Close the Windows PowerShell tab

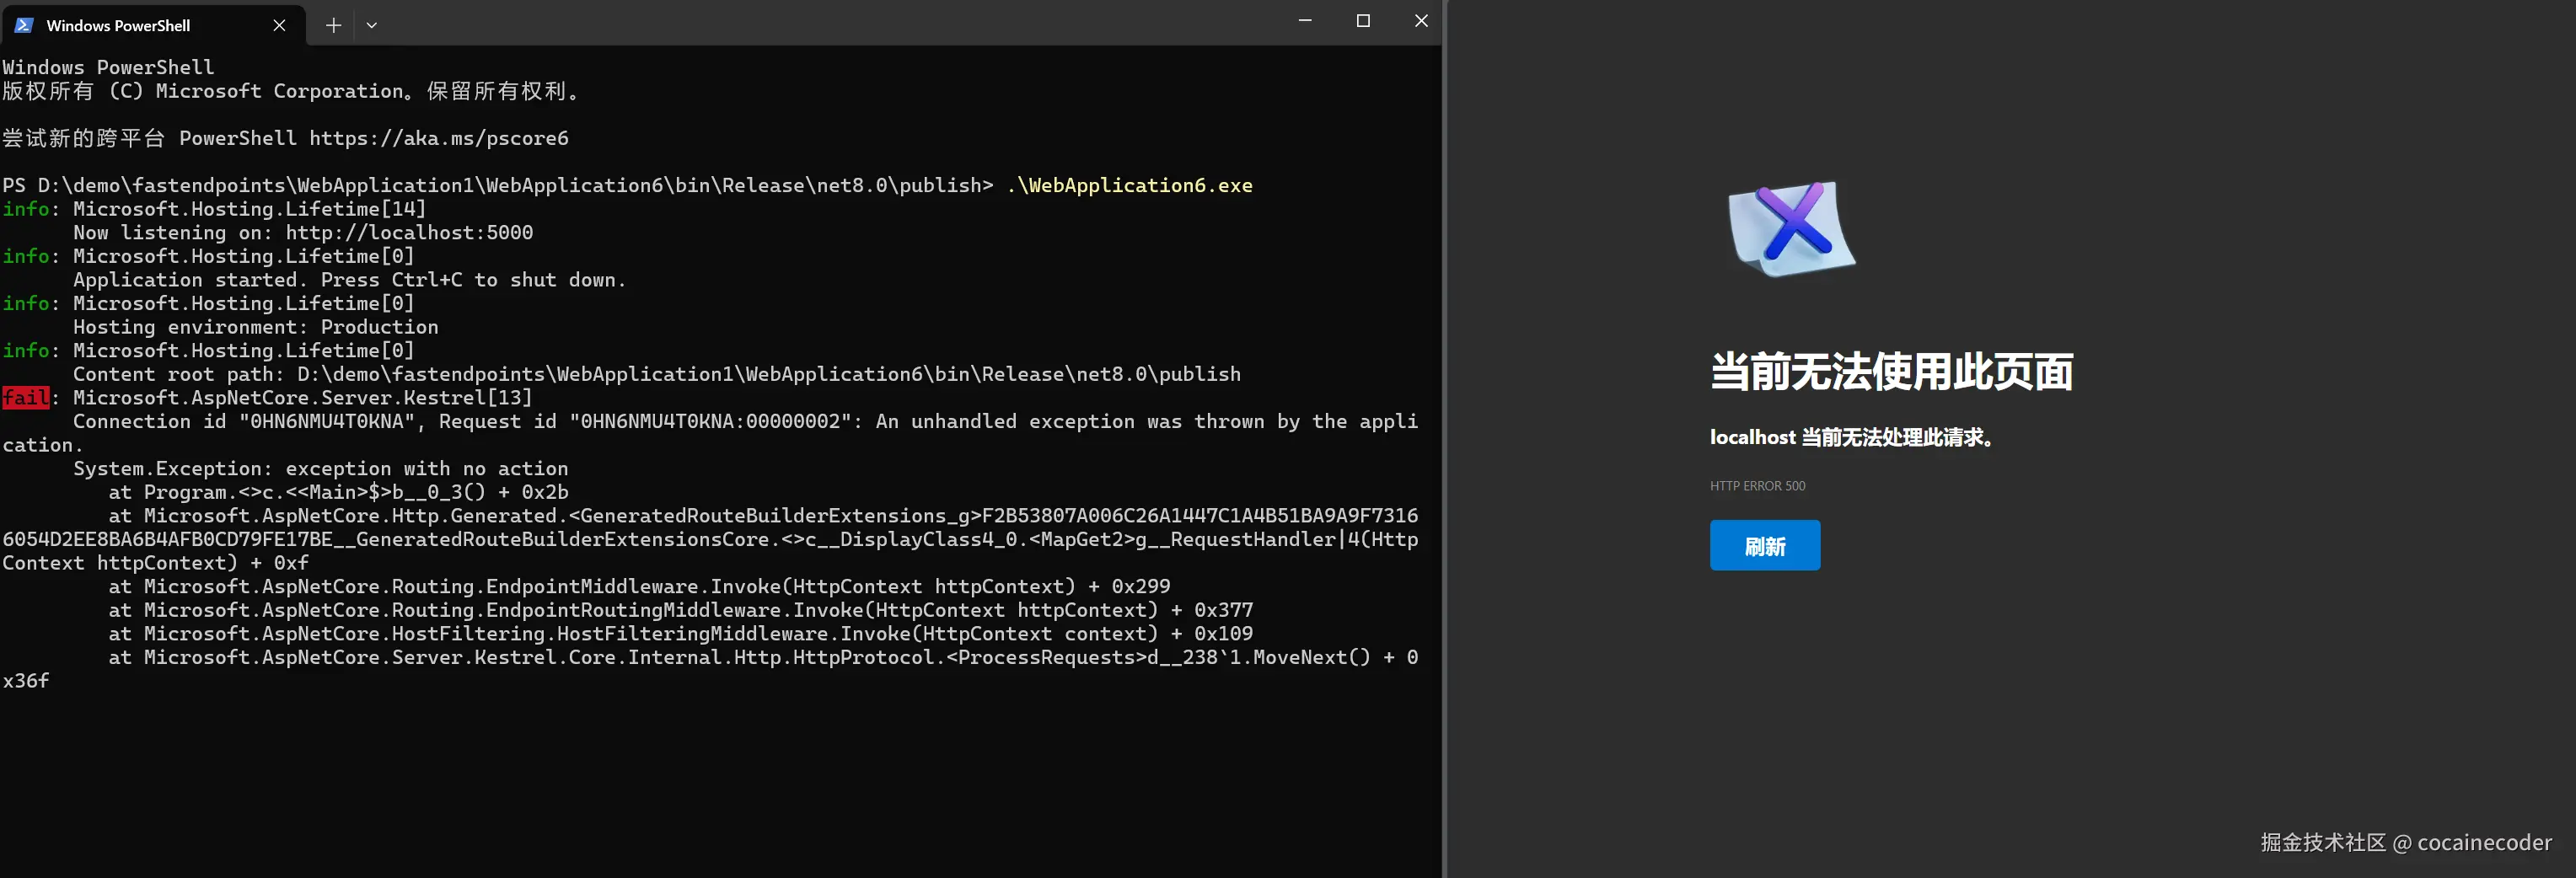[279, 25]
